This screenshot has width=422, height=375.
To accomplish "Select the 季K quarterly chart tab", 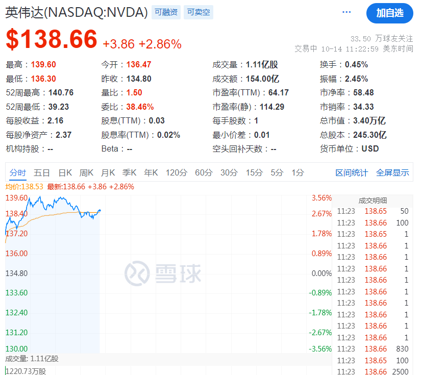I will coord(129,173).
